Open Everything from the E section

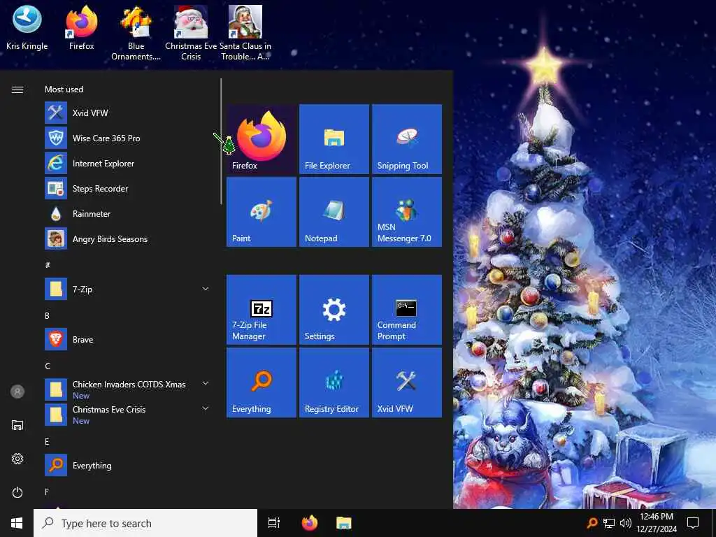pos(127,465)
